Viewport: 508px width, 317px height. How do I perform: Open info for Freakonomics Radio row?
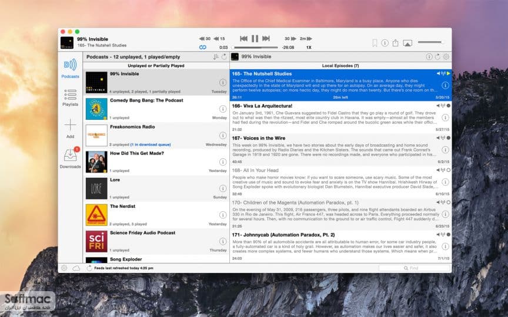(x=223, y=135)
